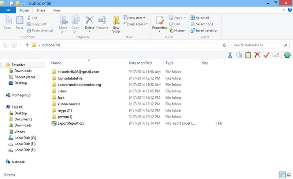Viewport: 293px width, 179px height.
Task: Switch to Large icons view in the status bar
Action: click(x=289, y=175)
